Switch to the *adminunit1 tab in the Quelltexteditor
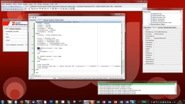The image size is (185, 104). [33, 20]
